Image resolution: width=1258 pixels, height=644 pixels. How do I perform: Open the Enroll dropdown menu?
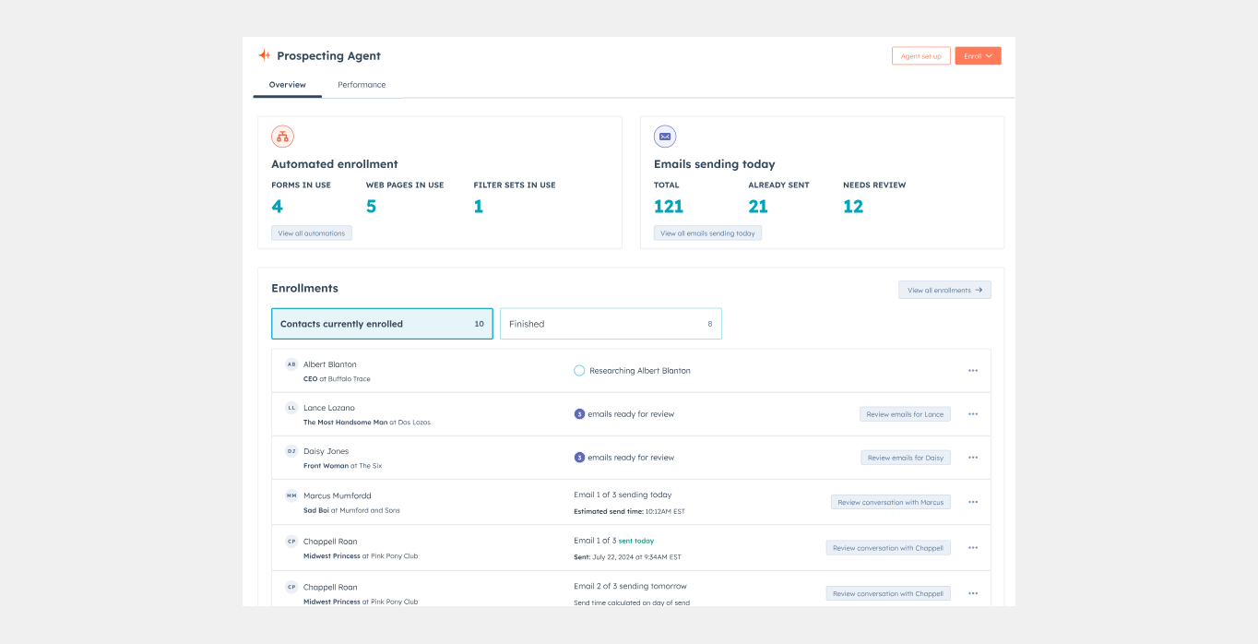(x=978, y=55)
